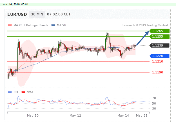Viewport: 176px width, 125px height.
Task: Click the MA 20 + Bollinger Bands label
Action: (x=31, y=25)
